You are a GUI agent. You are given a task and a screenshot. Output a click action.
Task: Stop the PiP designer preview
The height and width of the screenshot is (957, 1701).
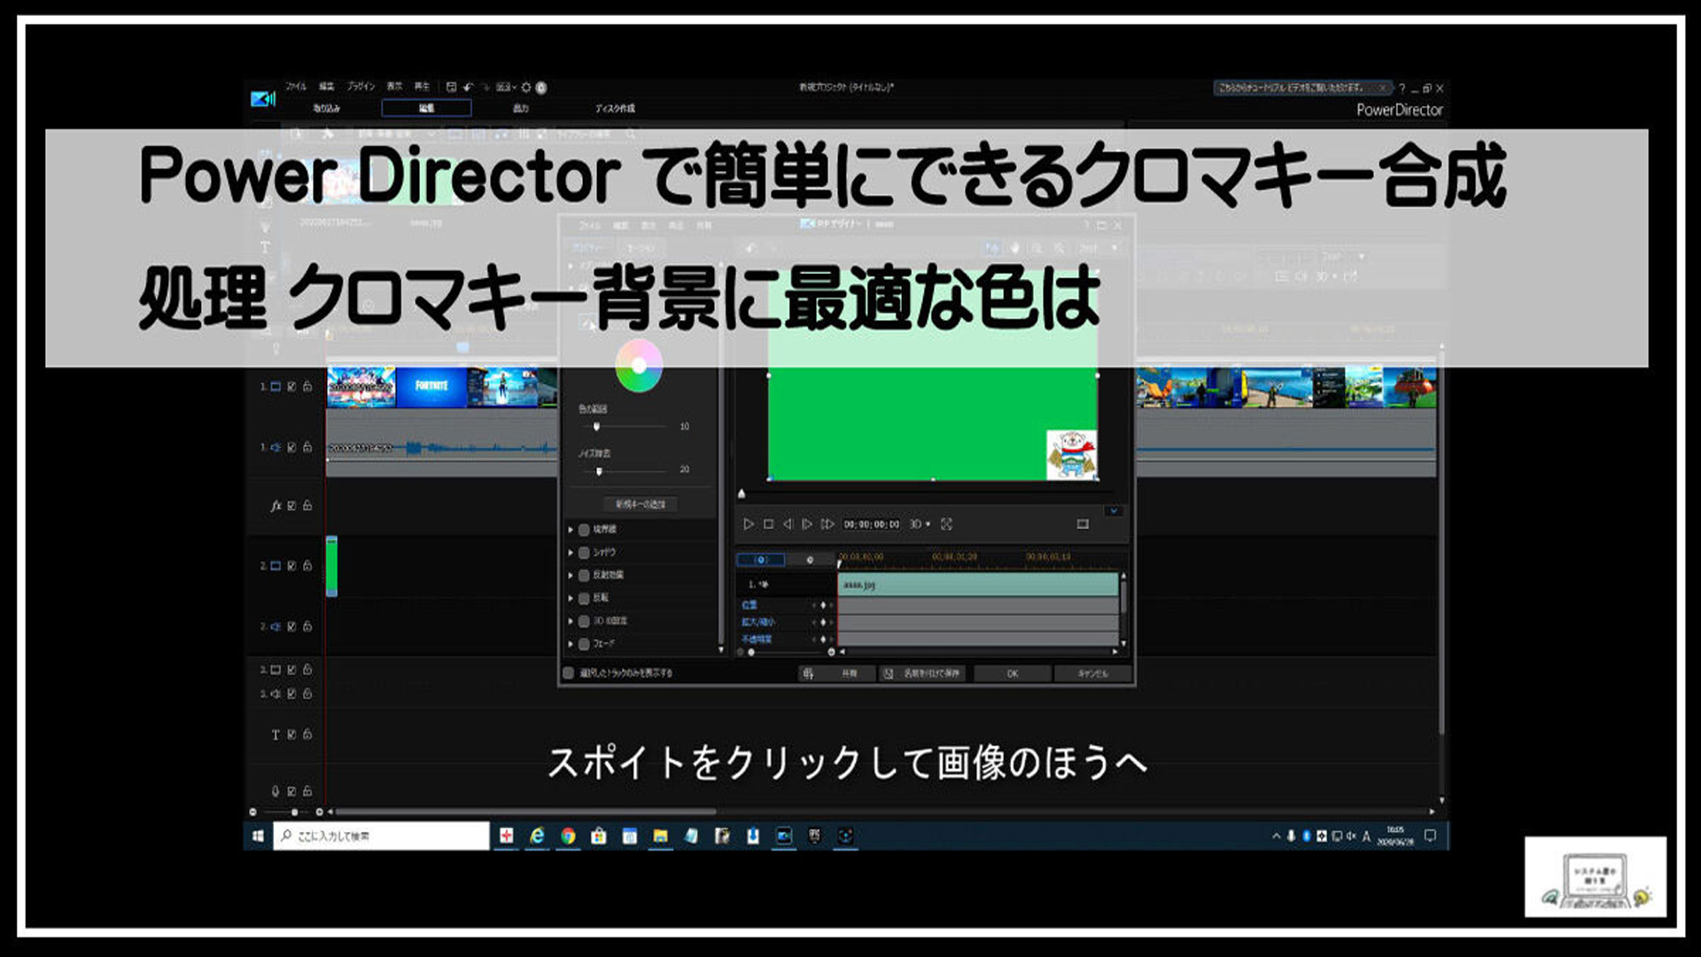768,525
